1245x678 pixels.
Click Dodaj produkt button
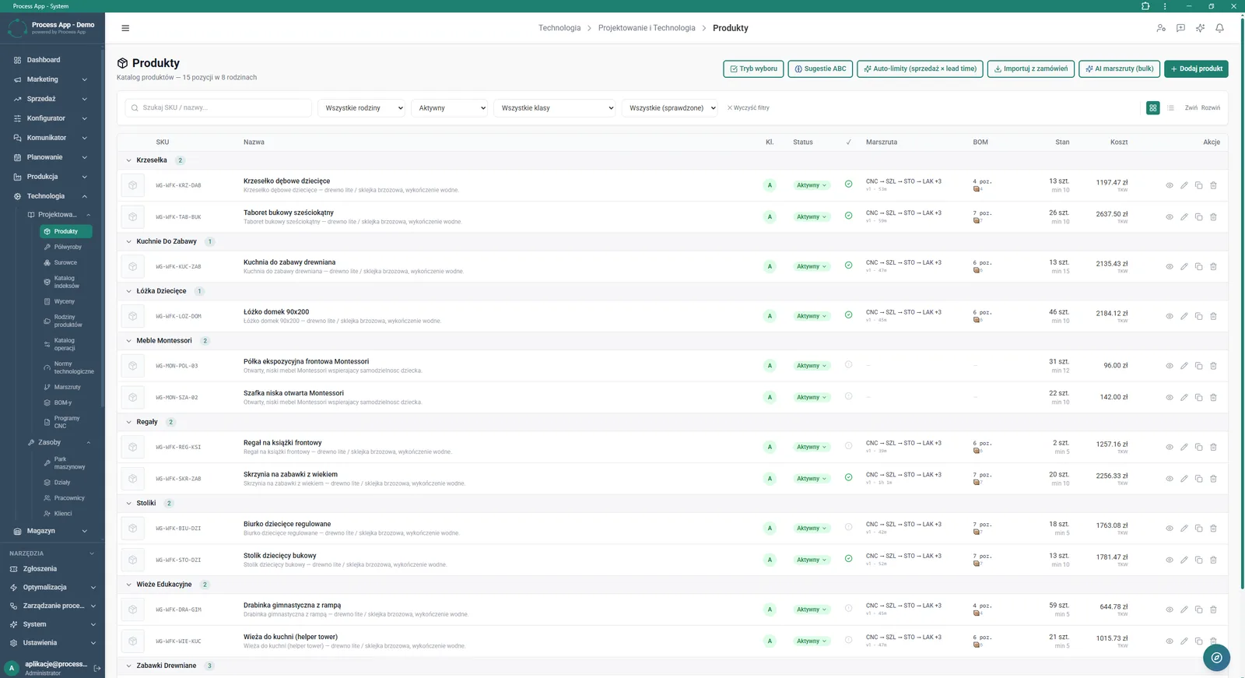(1196, 69)
